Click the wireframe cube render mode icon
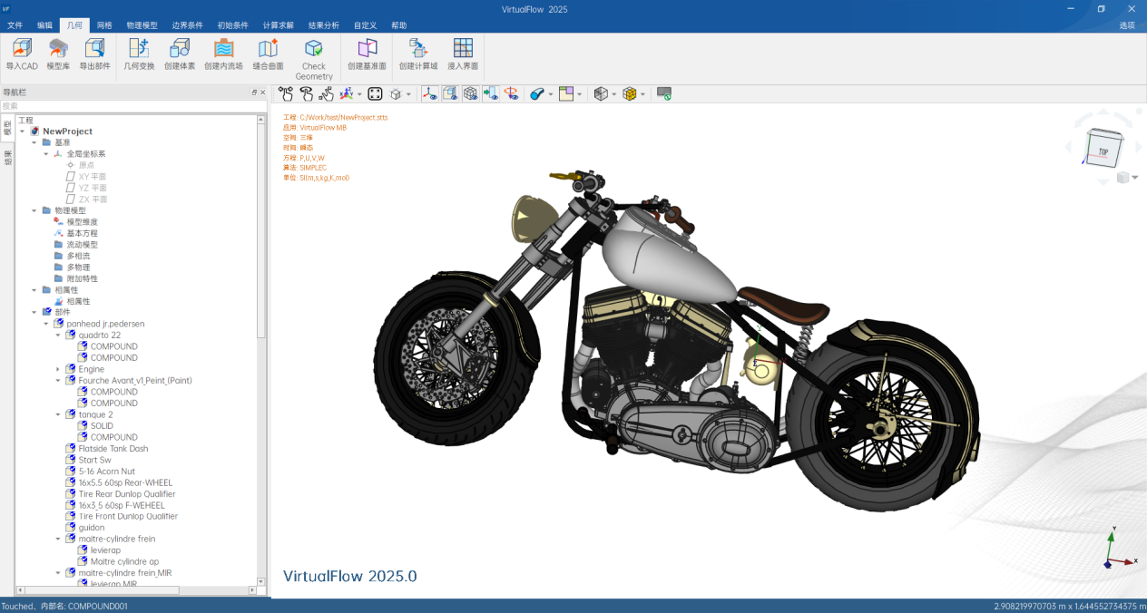The image size is (1147, 613). (600, 93)
